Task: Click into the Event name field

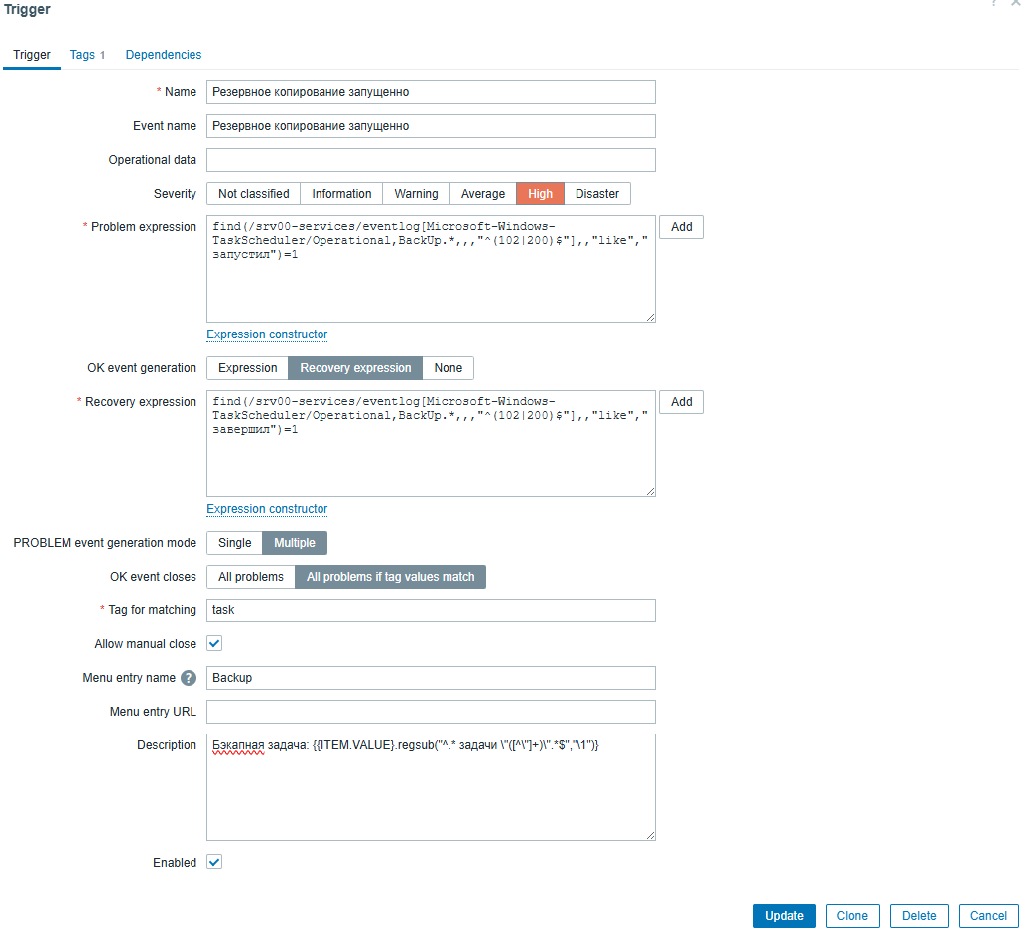Action: click(431, 126)
